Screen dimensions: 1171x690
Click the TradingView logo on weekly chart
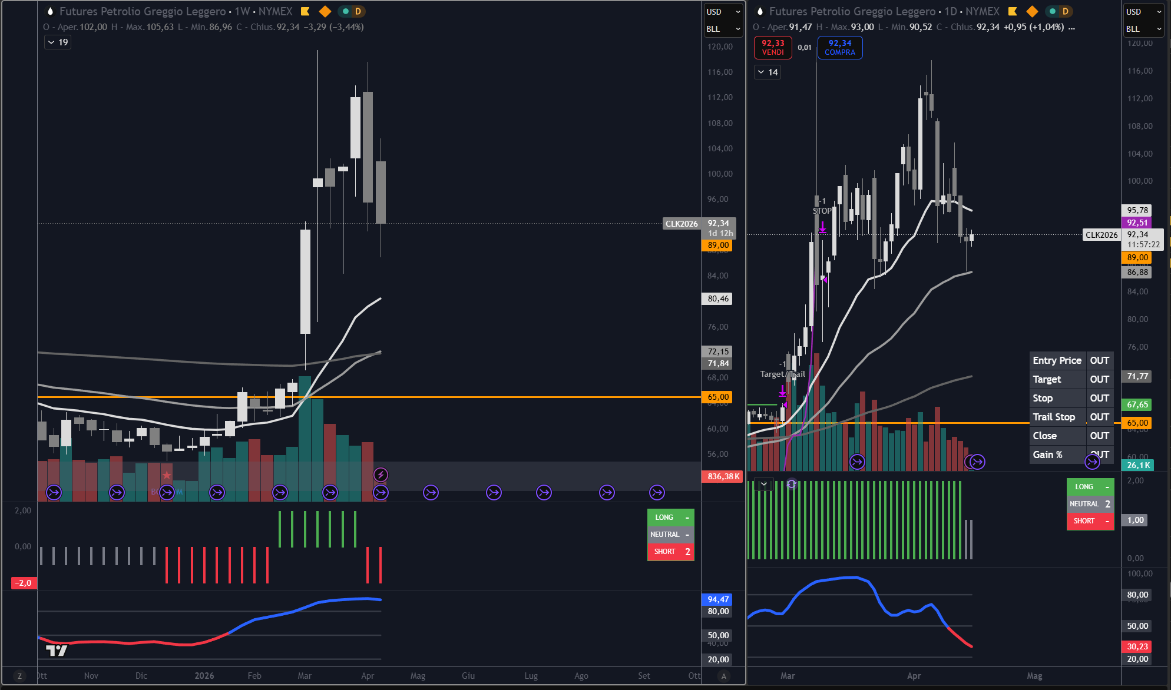tap(57, 650)
